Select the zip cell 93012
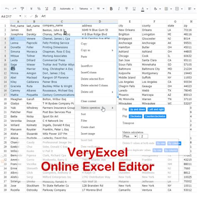Image resolution: width=197 pixels, height=197 pixels. pos(190,190)
